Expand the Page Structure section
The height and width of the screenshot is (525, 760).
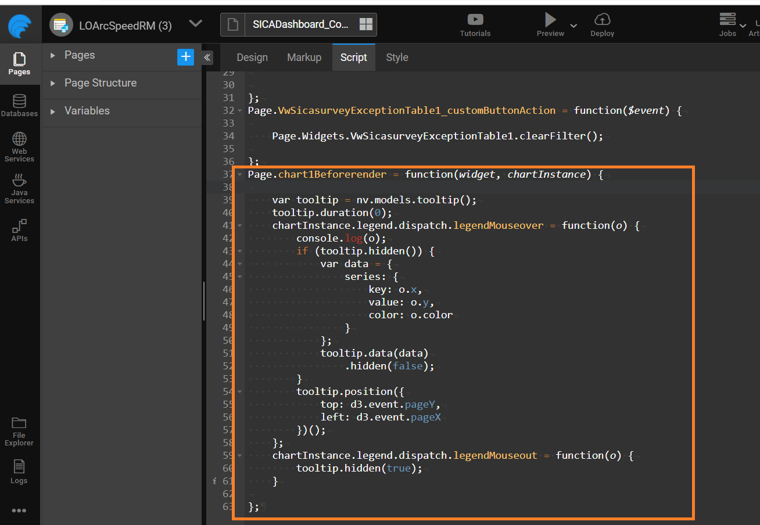pyautogui.click(x=53, y=83)
